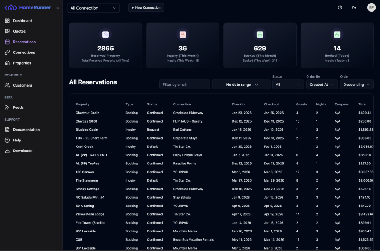
Task: Click the Reserved Property house icon
Action: coord(105,35)
